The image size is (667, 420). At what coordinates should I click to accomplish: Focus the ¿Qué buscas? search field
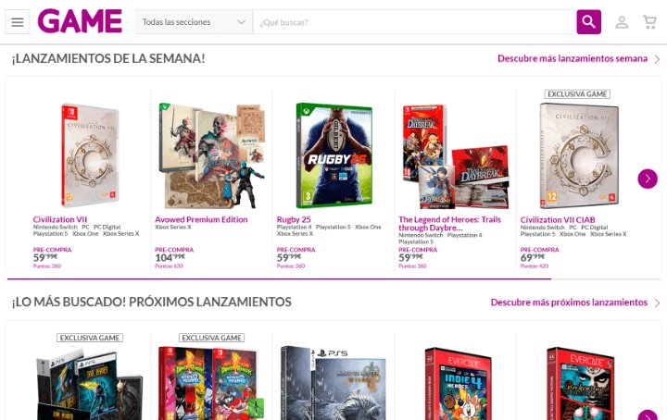tap(414, 22)
